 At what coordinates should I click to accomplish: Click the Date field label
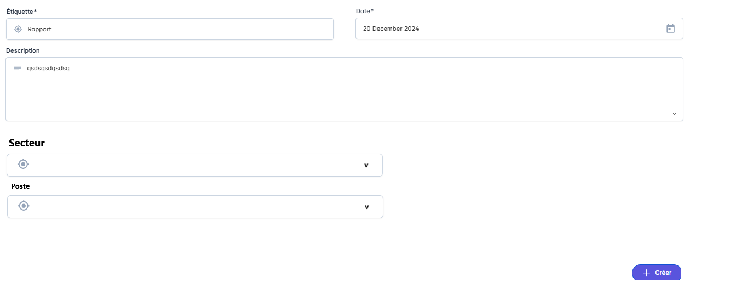(364, 11)
